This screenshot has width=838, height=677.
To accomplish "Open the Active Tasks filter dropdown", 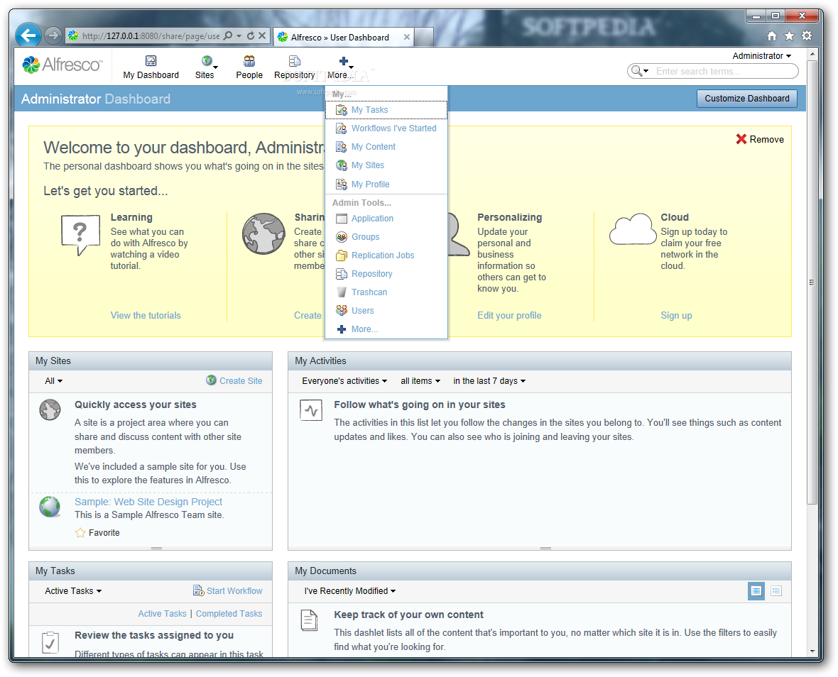I will pyautogui.click(x=73, y=591).
